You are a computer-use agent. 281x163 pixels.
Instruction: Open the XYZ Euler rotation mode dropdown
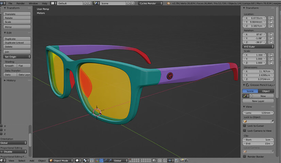click(258, 47)
